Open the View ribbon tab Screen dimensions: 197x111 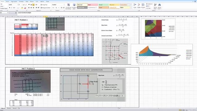click(37, 2)
